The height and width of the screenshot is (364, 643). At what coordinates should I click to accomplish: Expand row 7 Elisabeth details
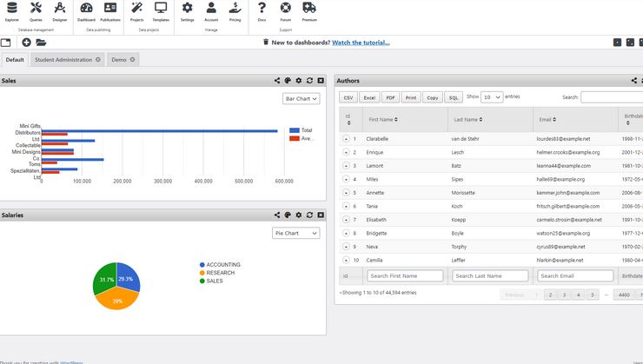click(x=346, y=220)
